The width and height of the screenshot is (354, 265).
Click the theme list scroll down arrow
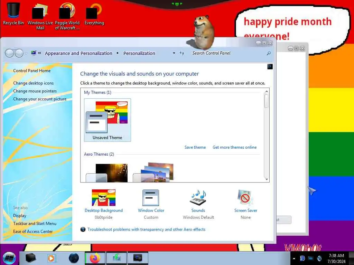267,179
